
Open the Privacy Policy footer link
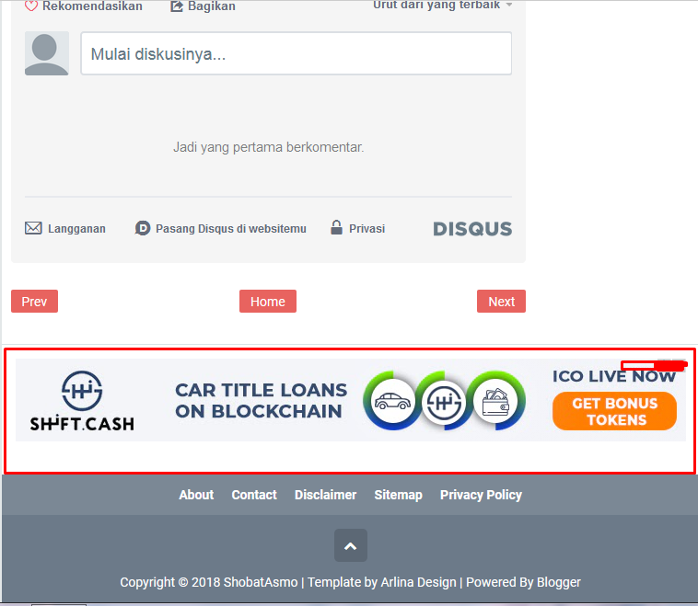coord(481,495)
